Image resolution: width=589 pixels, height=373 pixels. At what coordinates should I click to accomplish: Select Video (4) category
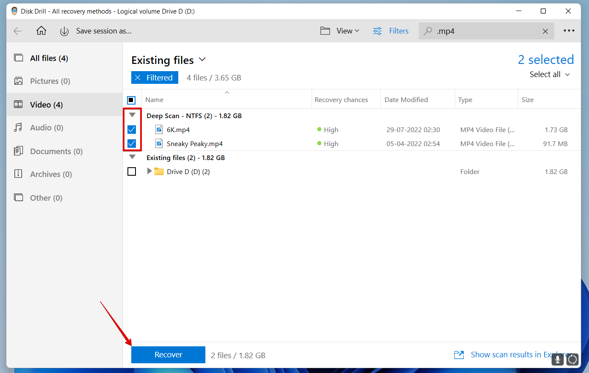point(64,105)
